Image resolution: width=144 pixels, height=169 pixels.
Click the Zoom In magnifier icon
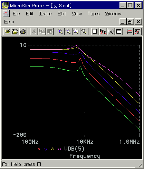point(60,31)
